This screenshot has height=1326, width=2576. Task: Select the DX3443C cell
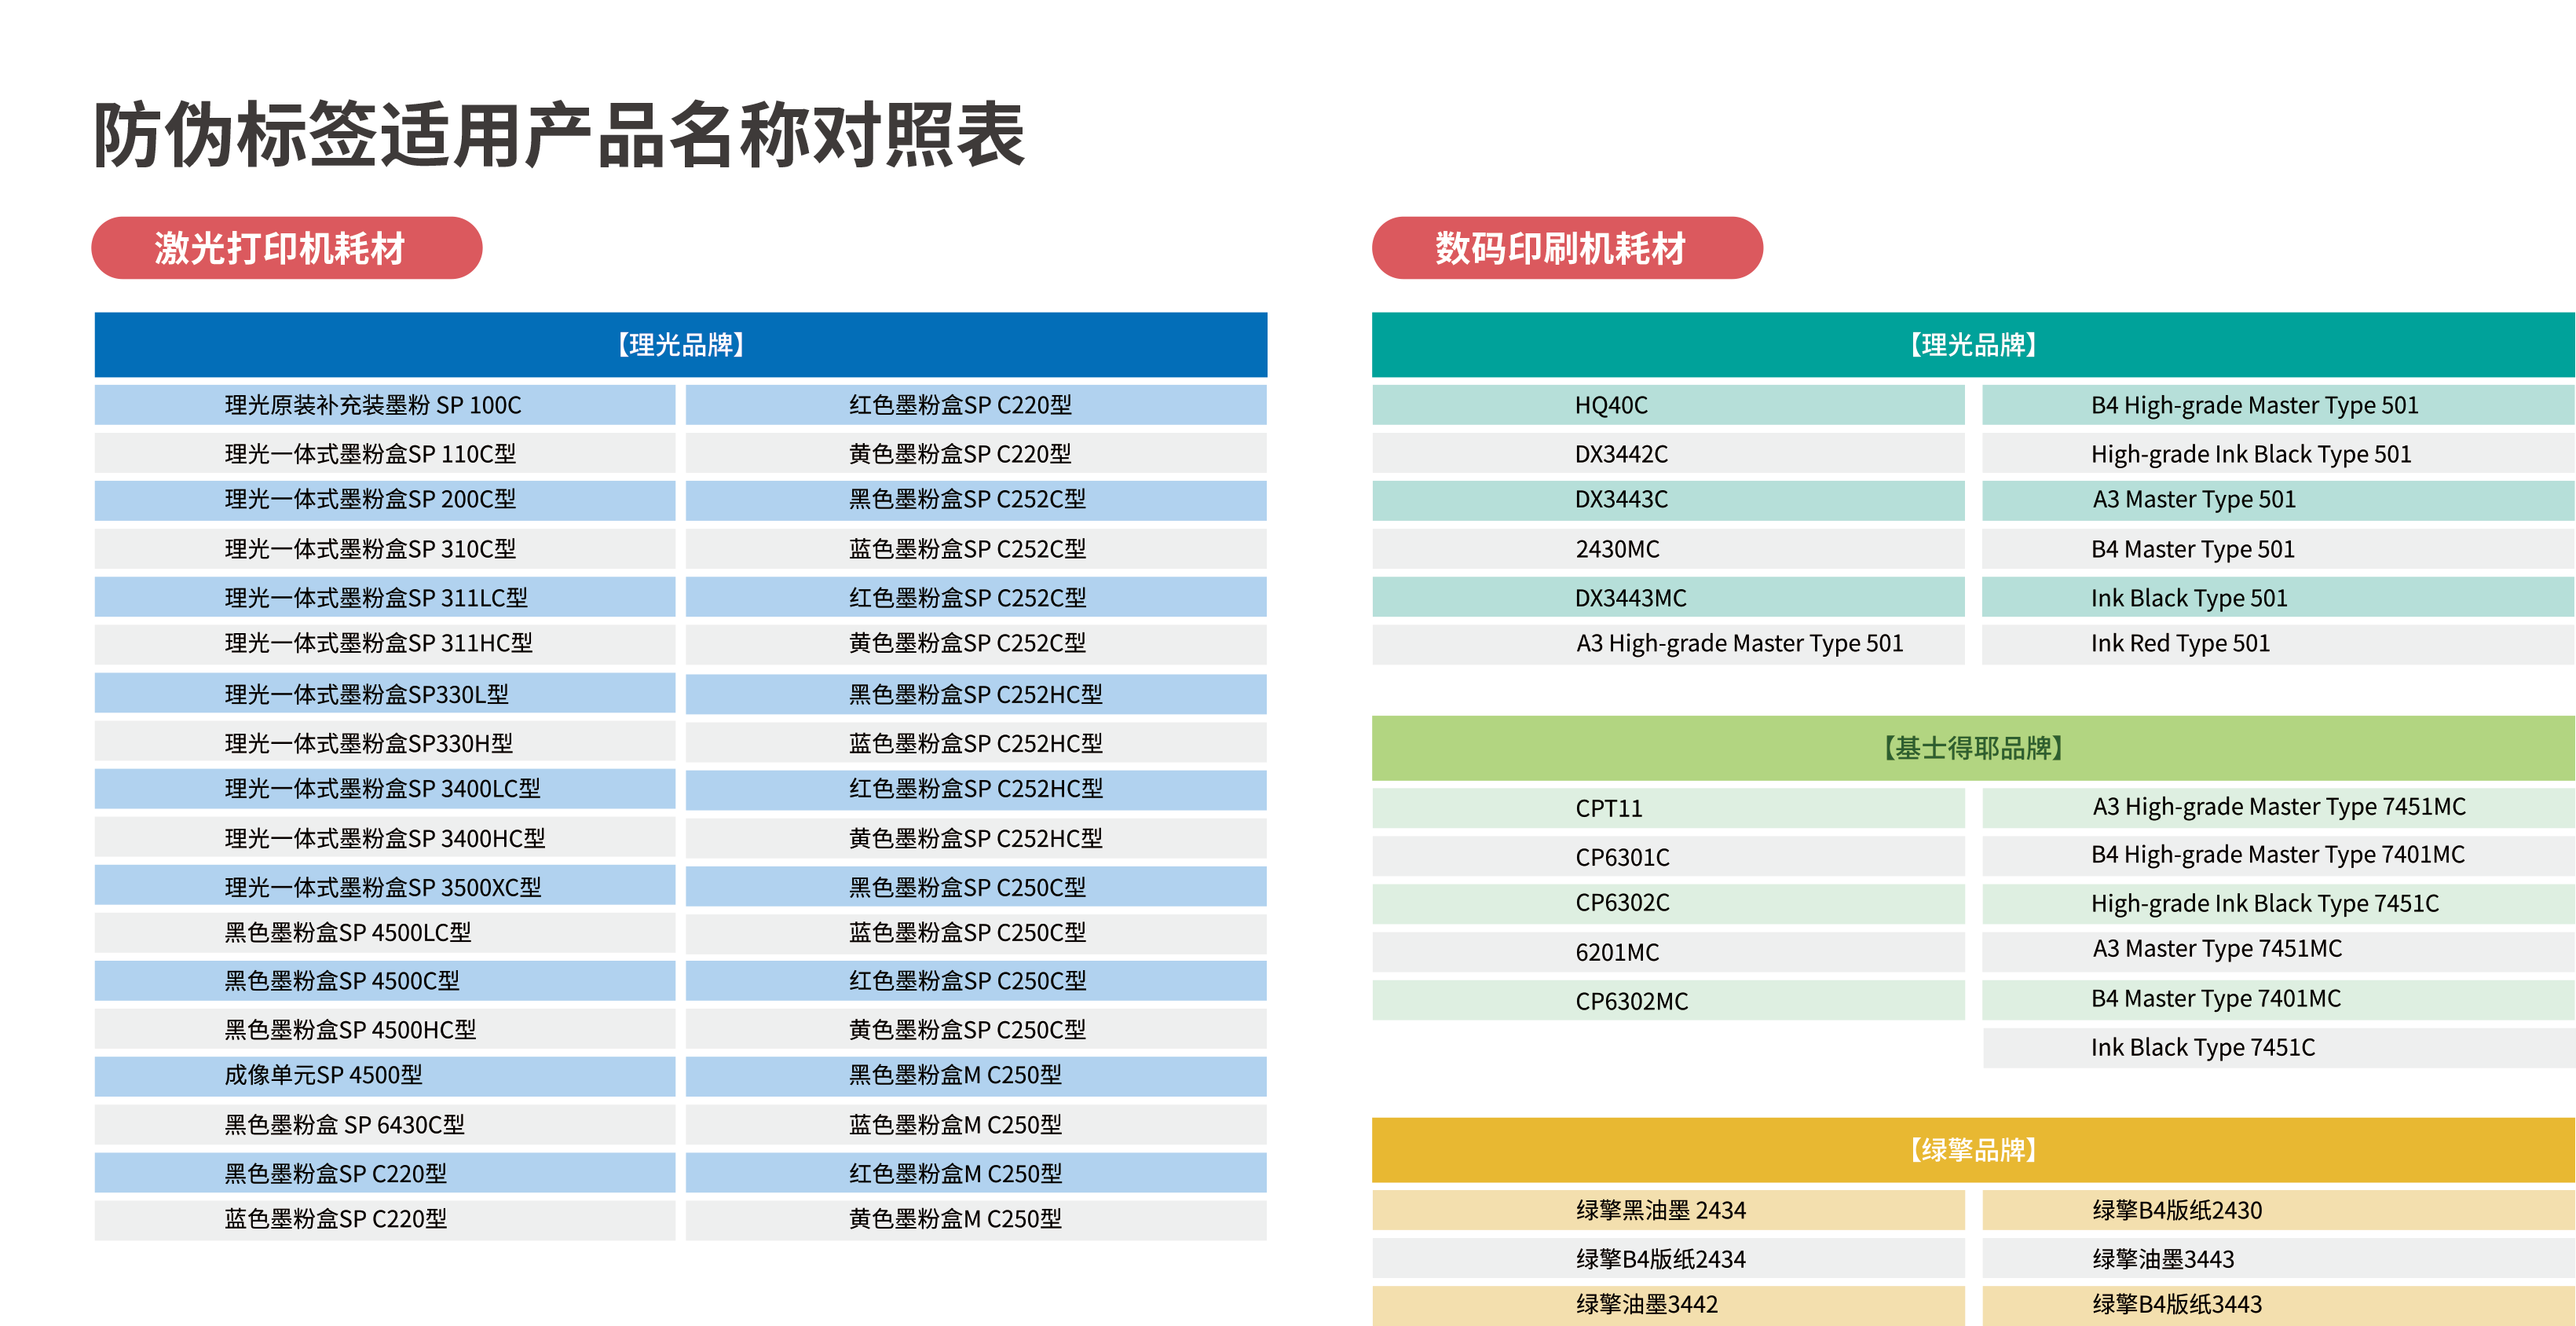coord(1668,500)
